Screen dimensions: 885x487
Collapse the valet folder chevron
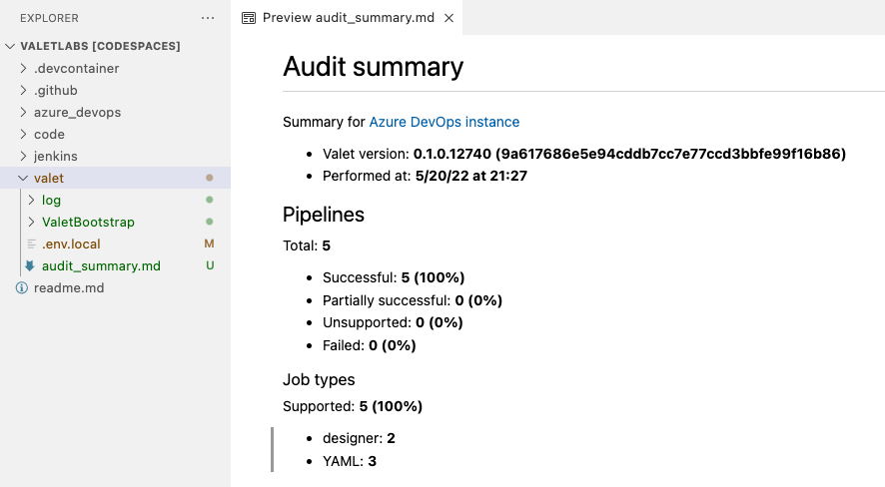click(x=23, y=178)
